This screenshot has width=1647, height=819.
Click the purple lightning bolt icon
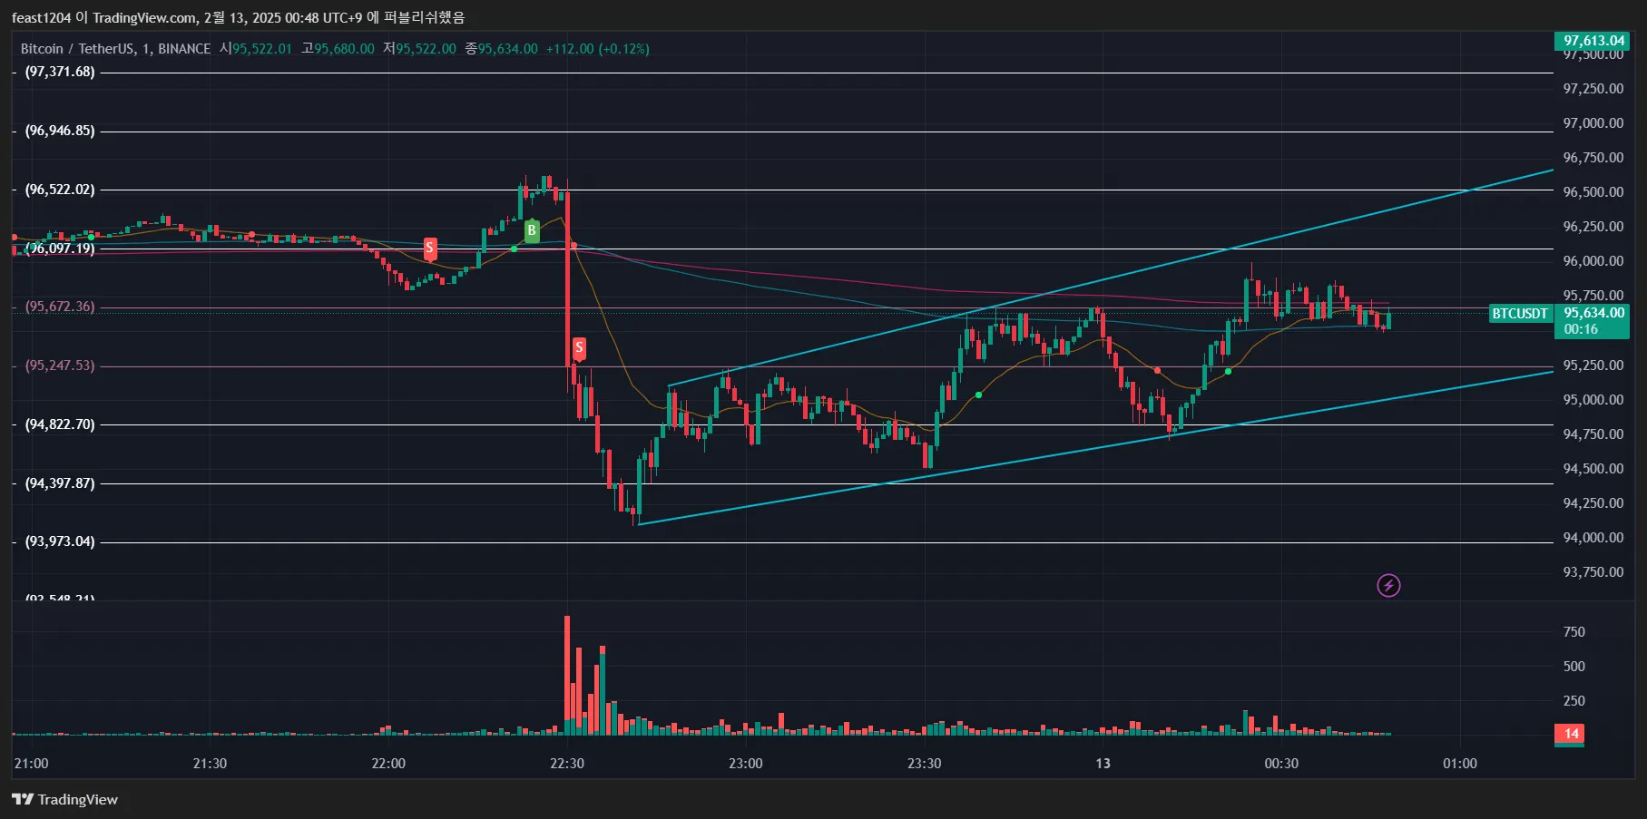pyautogui.click(x=1388, y=585)
